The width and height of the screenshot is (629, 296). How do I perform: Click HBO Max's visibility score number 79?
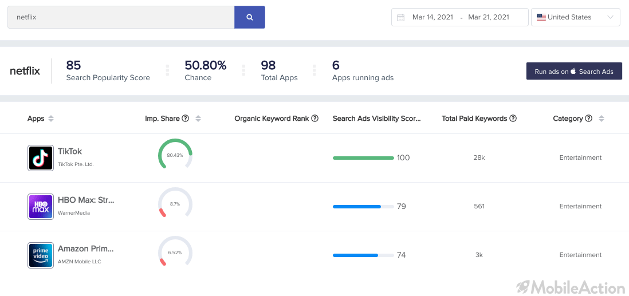click(x=401, y=207)
